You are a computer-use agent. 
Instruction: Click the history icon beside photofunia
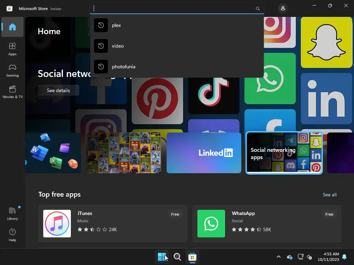pos(101,67)
